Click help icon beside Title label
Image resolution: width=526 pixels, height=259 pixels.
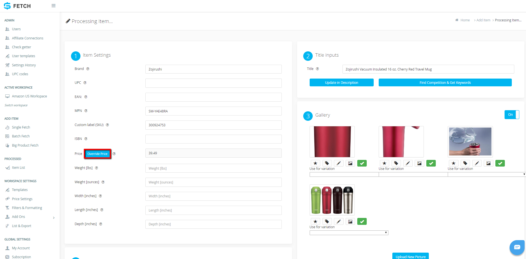click(x=317, y=69)
